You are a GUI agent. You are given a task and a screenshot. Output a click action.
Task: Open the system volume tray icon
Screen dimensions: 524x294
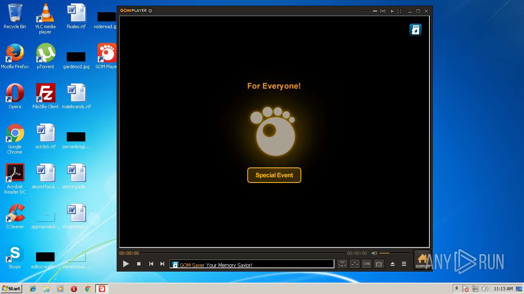(485, 289)
